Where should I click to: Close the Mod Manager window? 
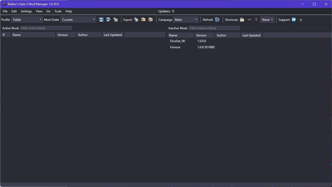(x=326, y=4)
